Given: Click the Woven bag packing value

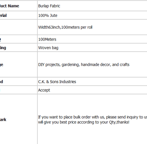Looking at the screenshot, I should coord(48,48).
